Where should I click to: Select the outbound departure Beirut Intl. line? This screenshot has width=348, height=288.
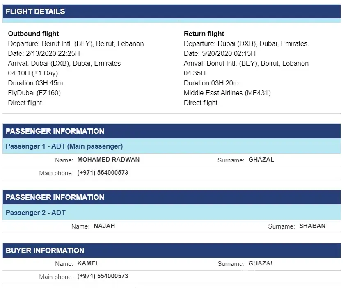tap(76, 43)
